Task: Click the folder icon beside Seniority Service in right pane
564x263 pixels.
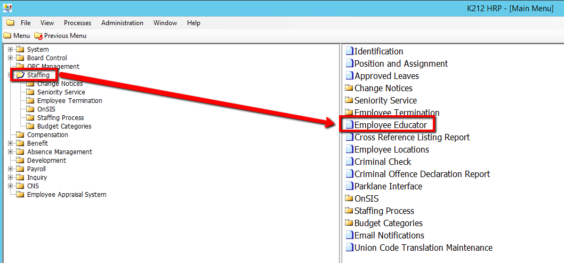Action: 350,100
